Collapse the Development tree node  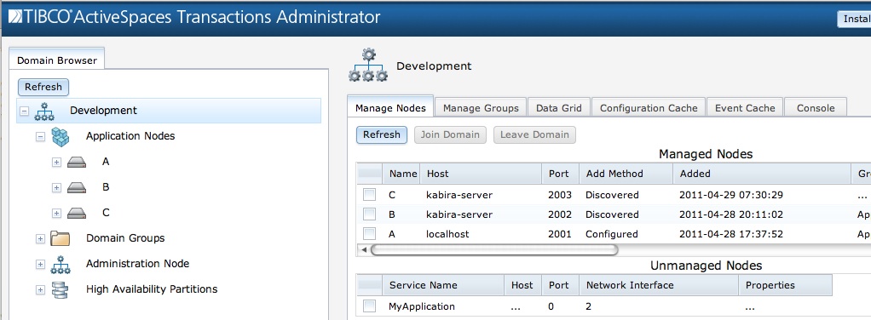pyautogui.click(x=24, y=111)
